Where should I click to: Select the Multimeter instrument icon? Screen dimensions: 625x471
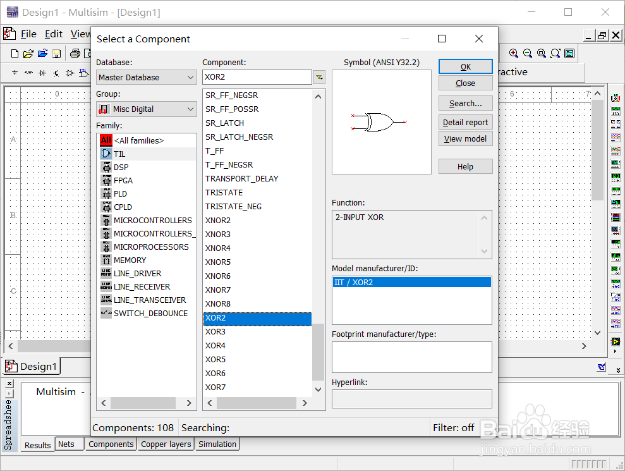616,98
